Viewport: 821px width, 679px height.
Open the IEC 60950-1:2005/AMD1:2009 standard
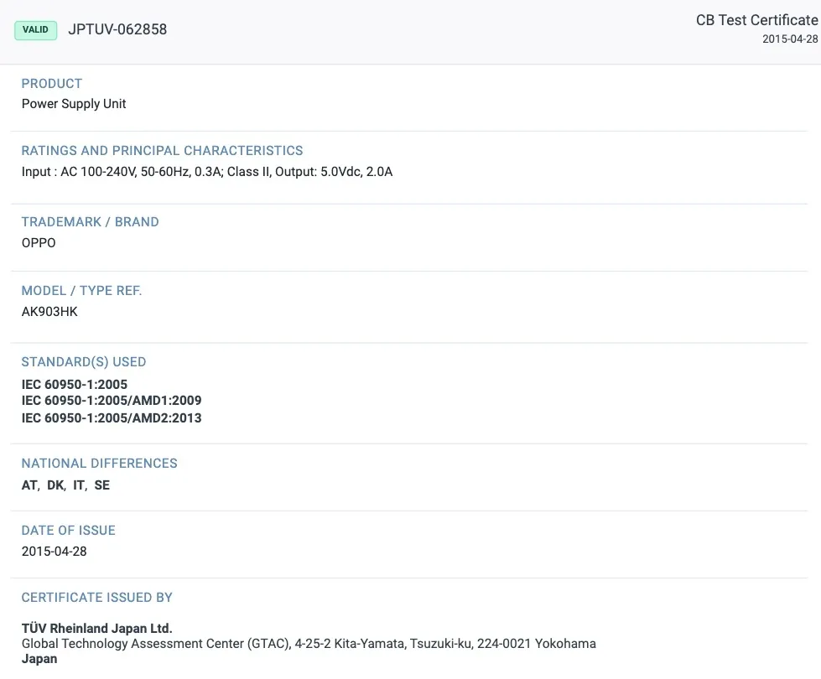112,401
